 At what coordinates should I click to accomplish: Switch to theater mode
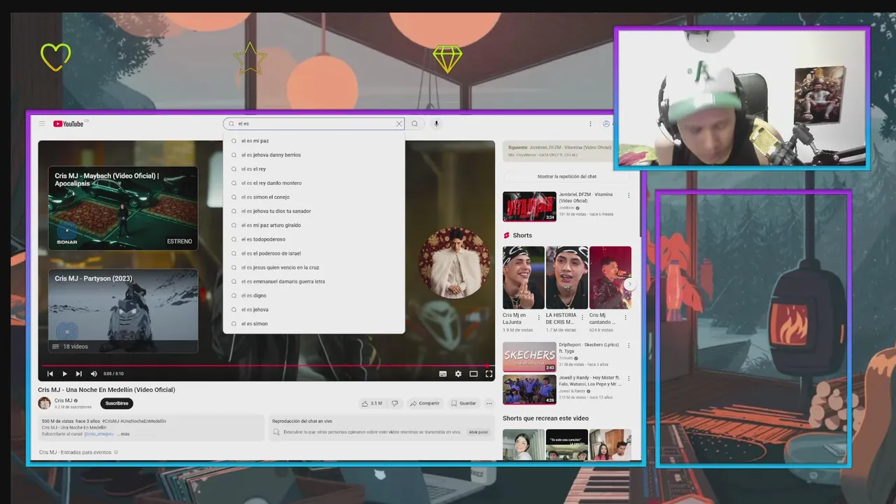coord(474,374)
